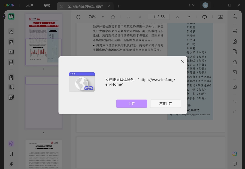This screenshot has width=245, height=169.
Task: Select page 2 thumbnail
Action: tap(44, 103)
